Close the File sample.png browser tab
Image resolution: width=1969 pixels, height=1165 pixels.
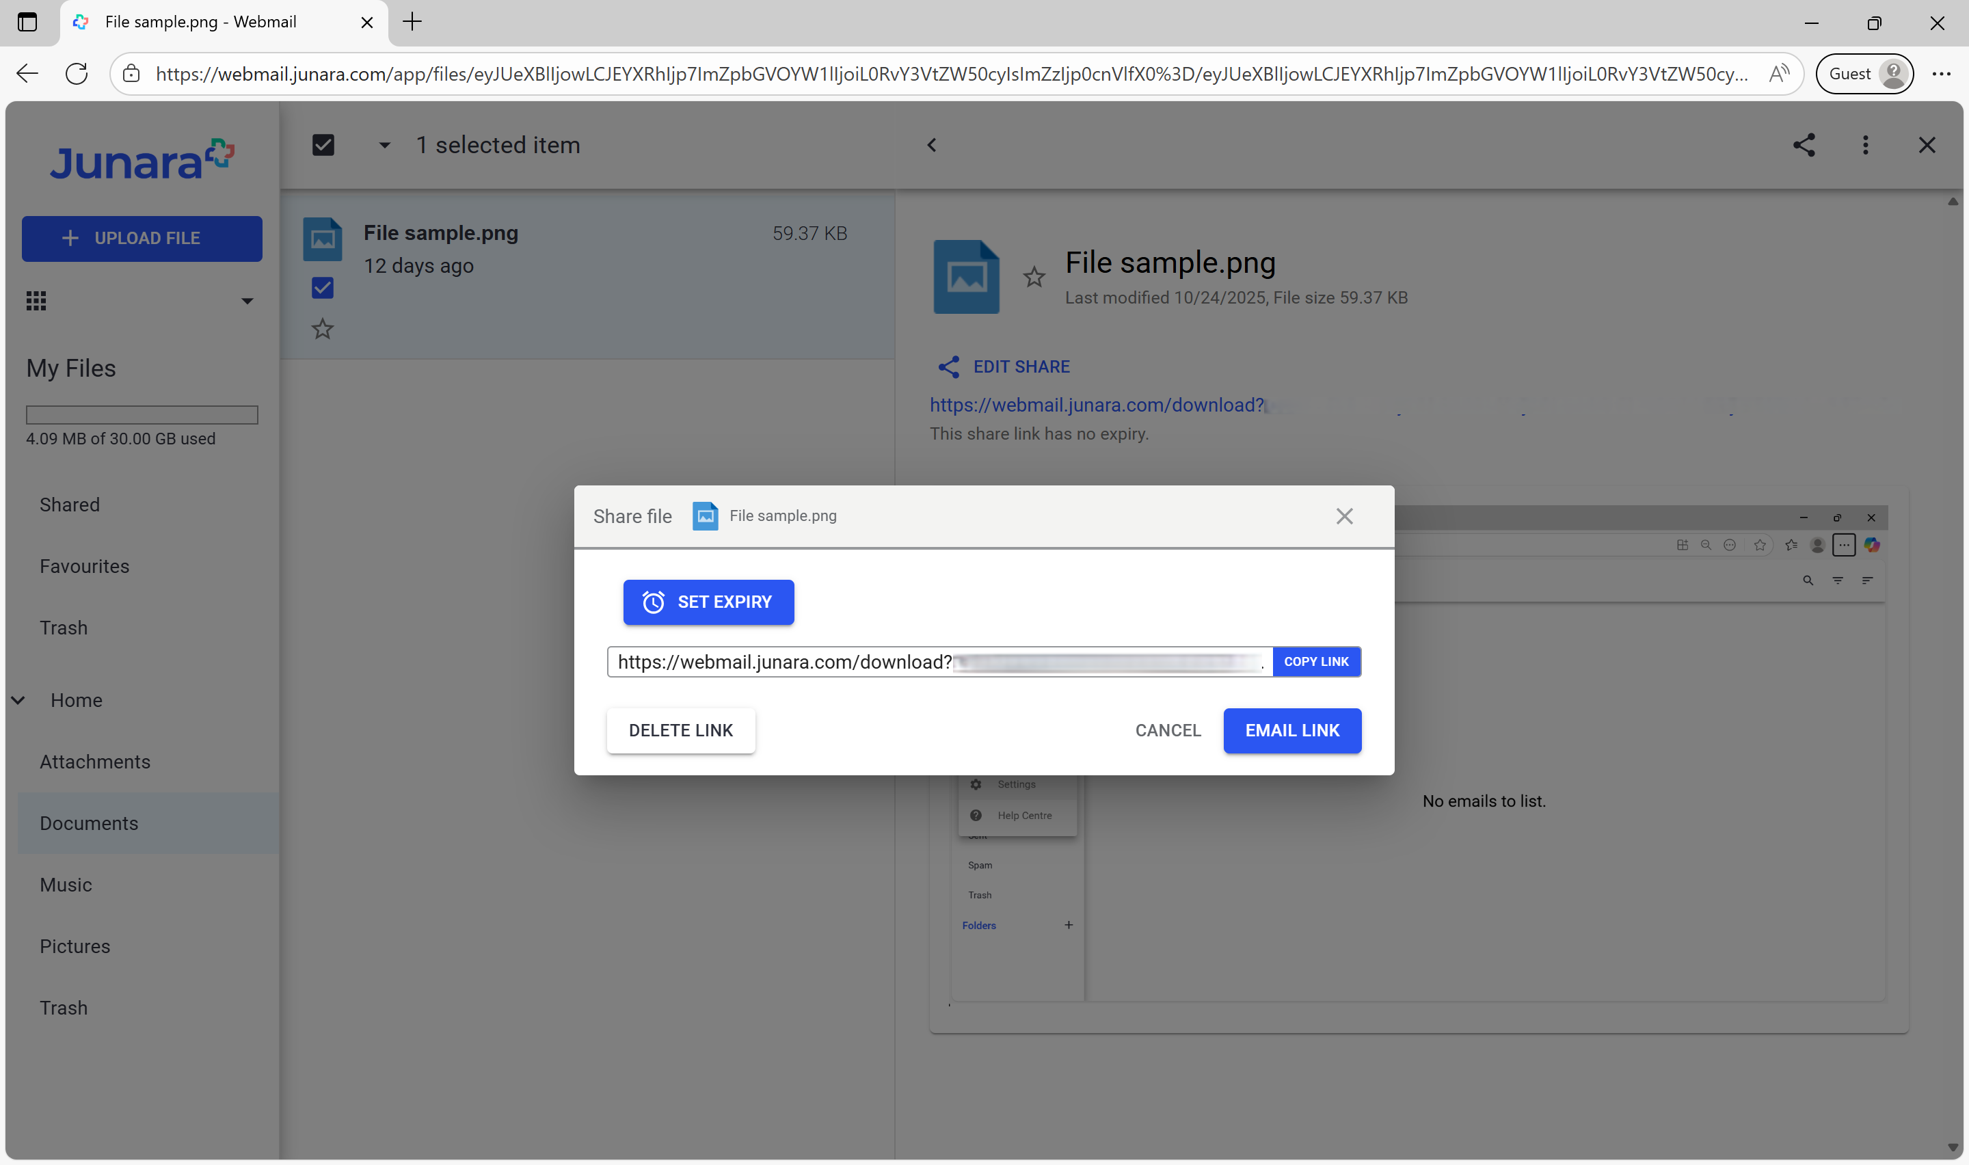(x=366, y=22)
